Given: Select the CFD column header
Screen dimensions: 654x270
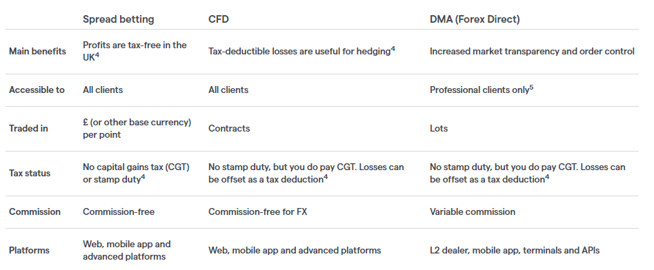Looking at the screenshot, I should coord(219,19).
